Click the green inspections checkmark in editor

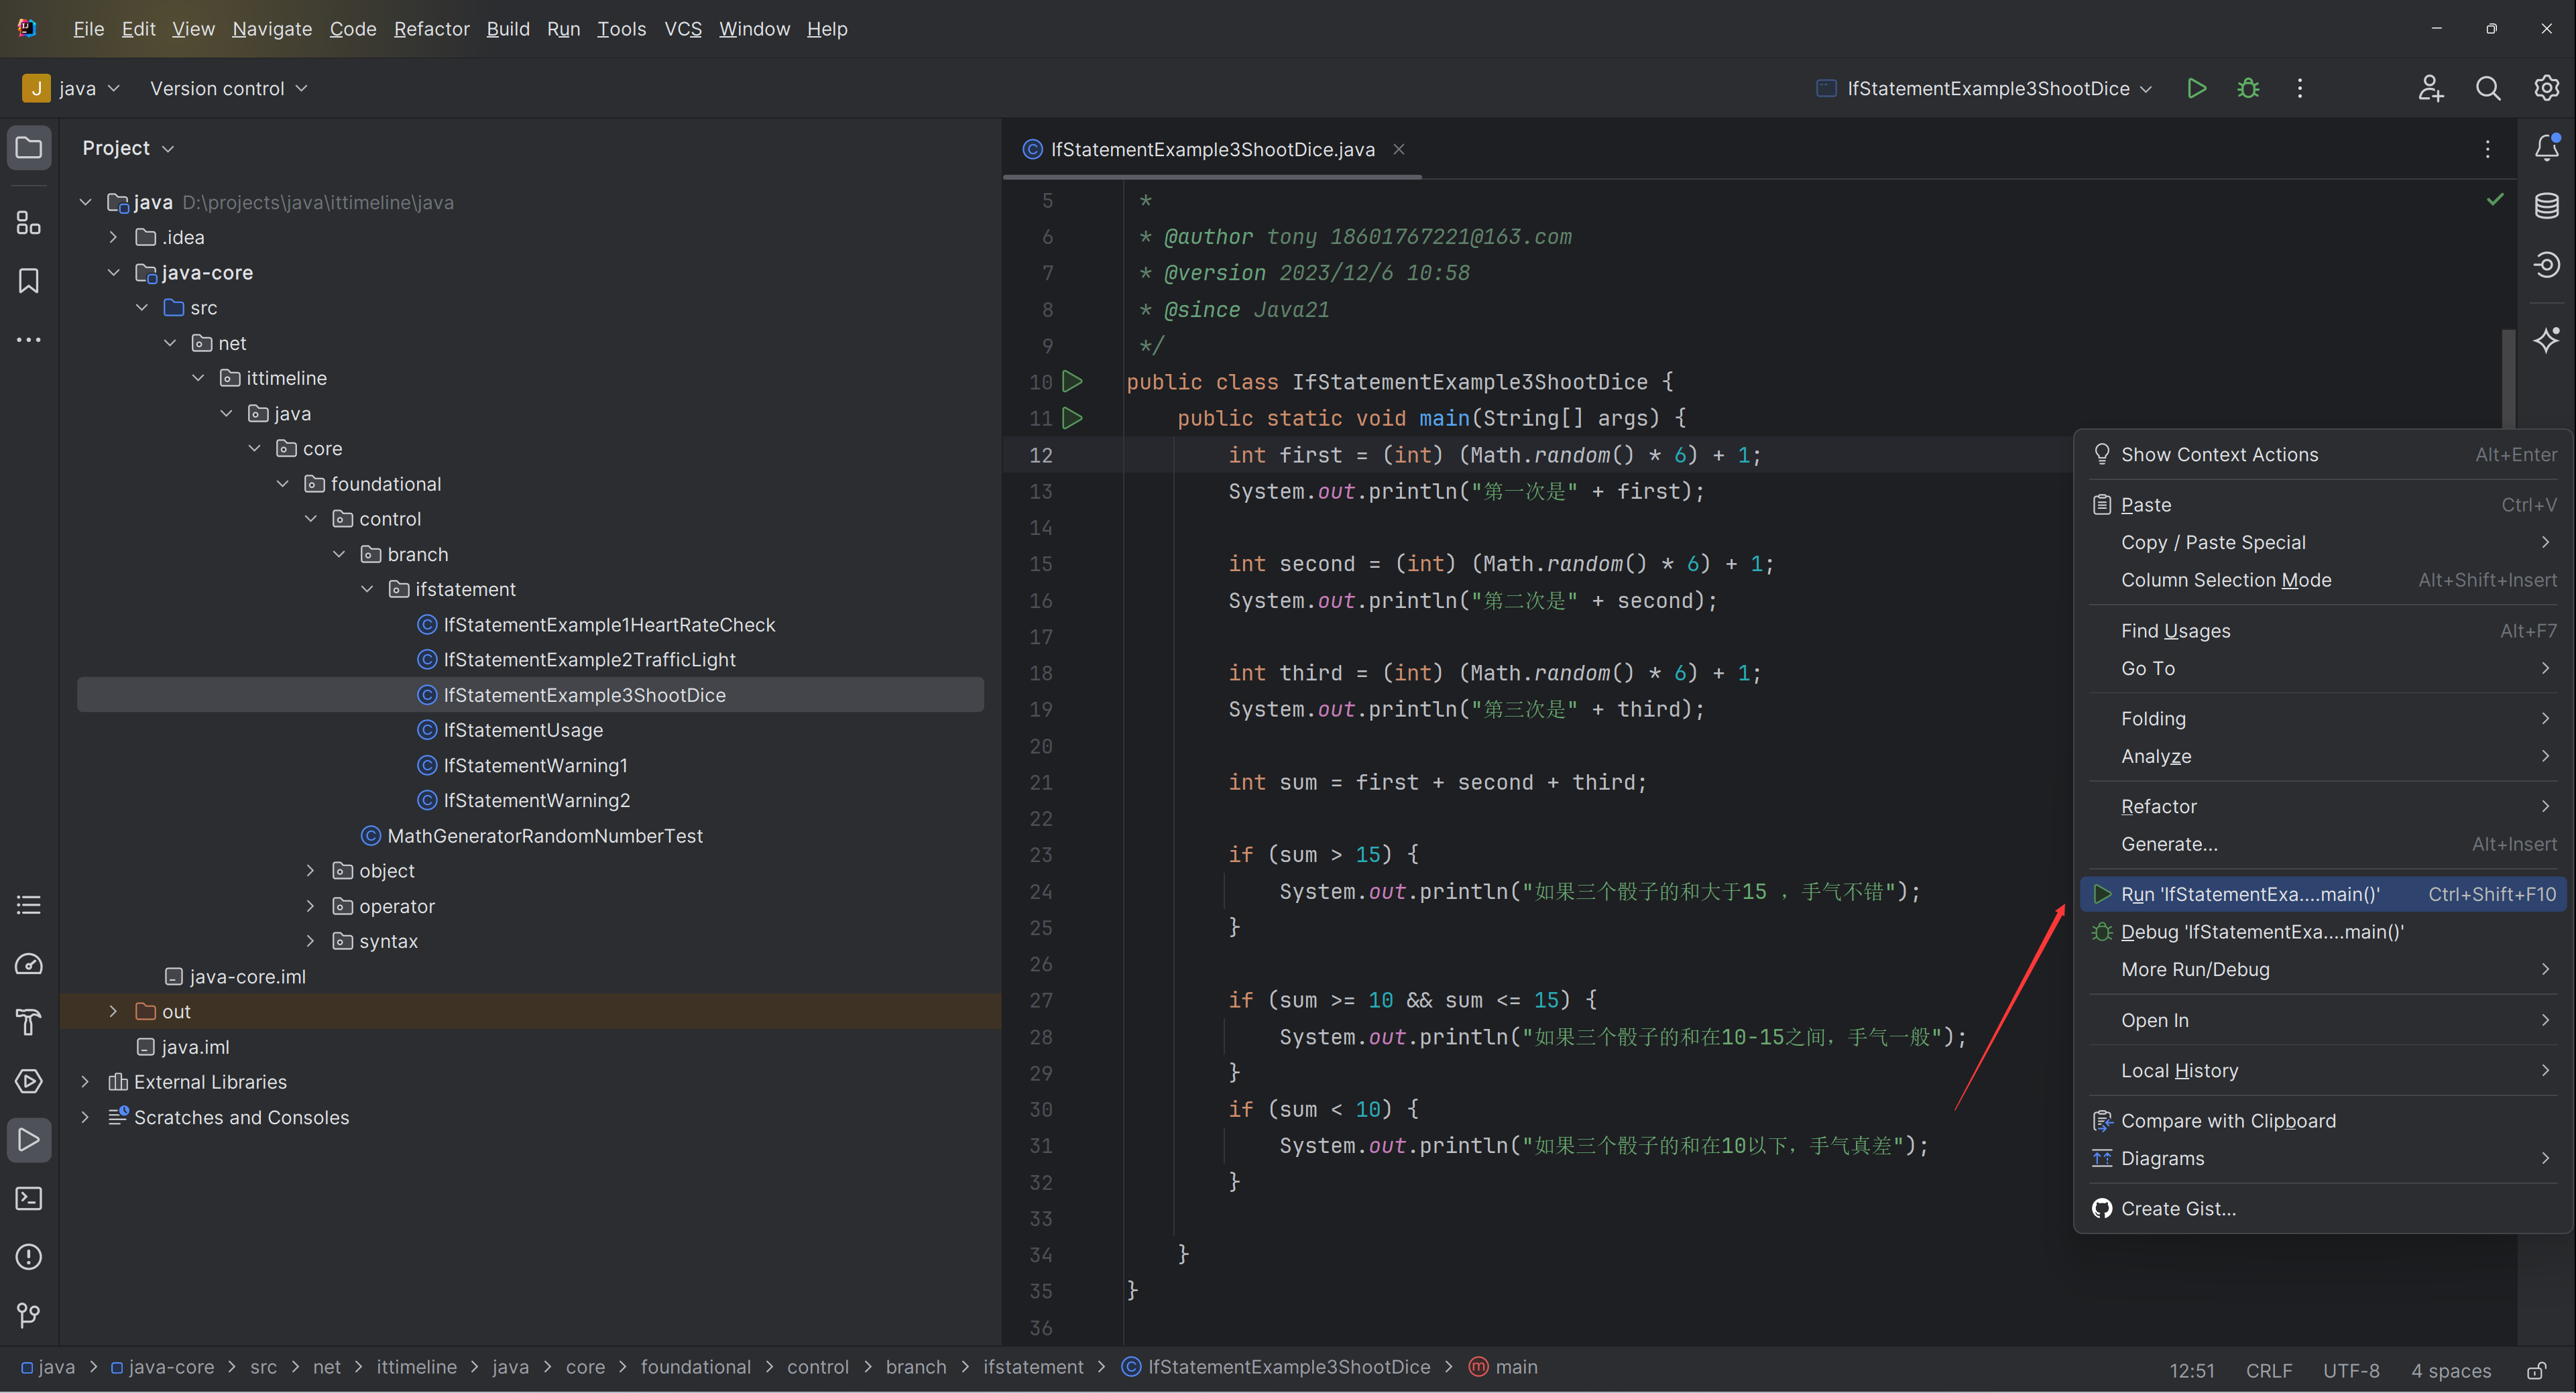(x=2495, y=199)
